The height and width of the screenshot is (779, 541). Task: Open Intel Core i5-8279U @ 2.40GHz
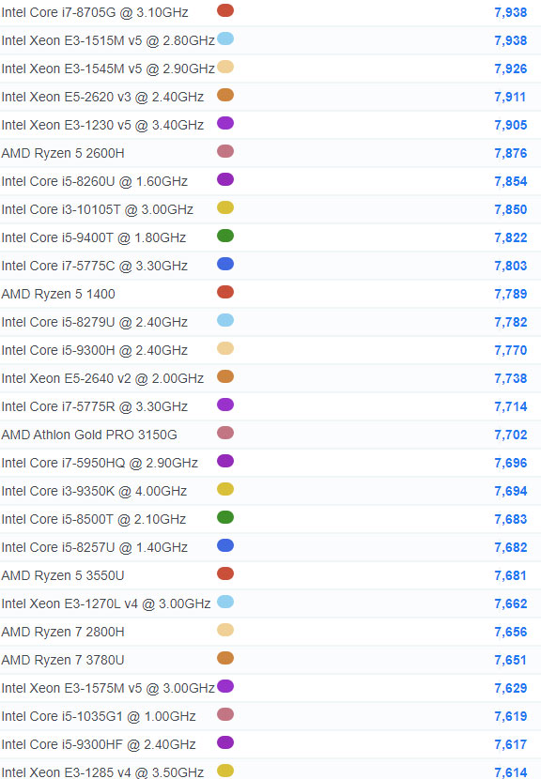(x=95, y=322)
